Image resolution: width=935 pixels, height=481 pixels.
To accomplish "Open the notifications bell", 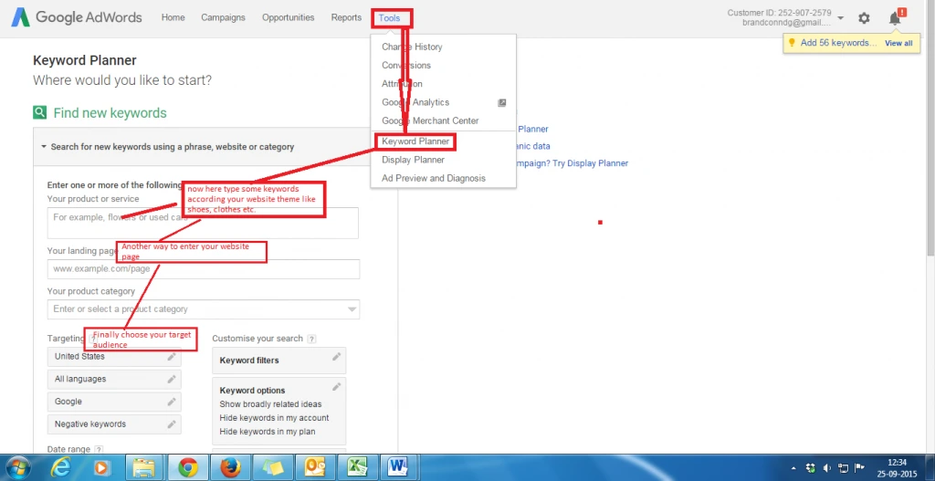I will [895, 18].
